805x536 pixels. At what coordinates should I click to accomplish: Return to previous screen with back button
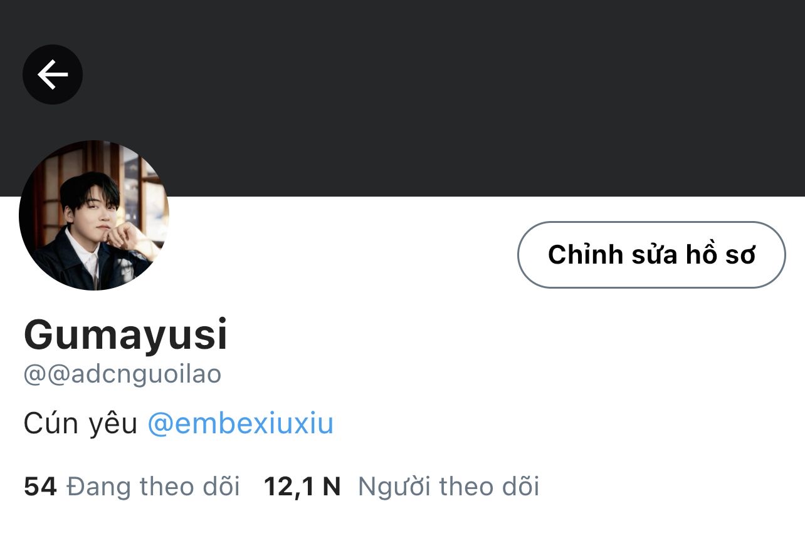click(53, 75)
